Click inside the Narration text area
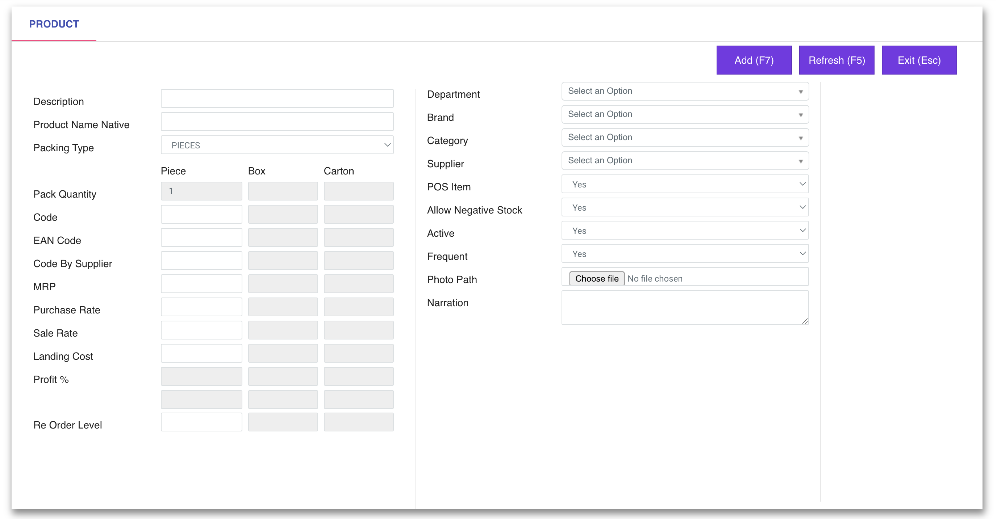 pos(684,308)
